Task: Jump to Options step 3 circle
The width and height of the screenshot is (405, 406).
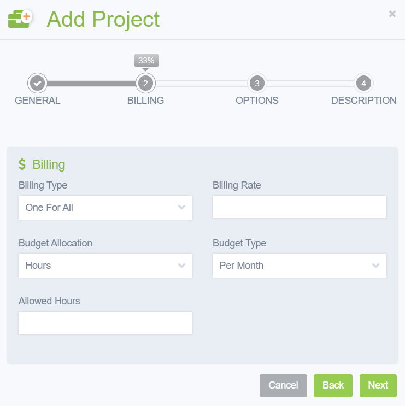Action: tap(257, 84)
